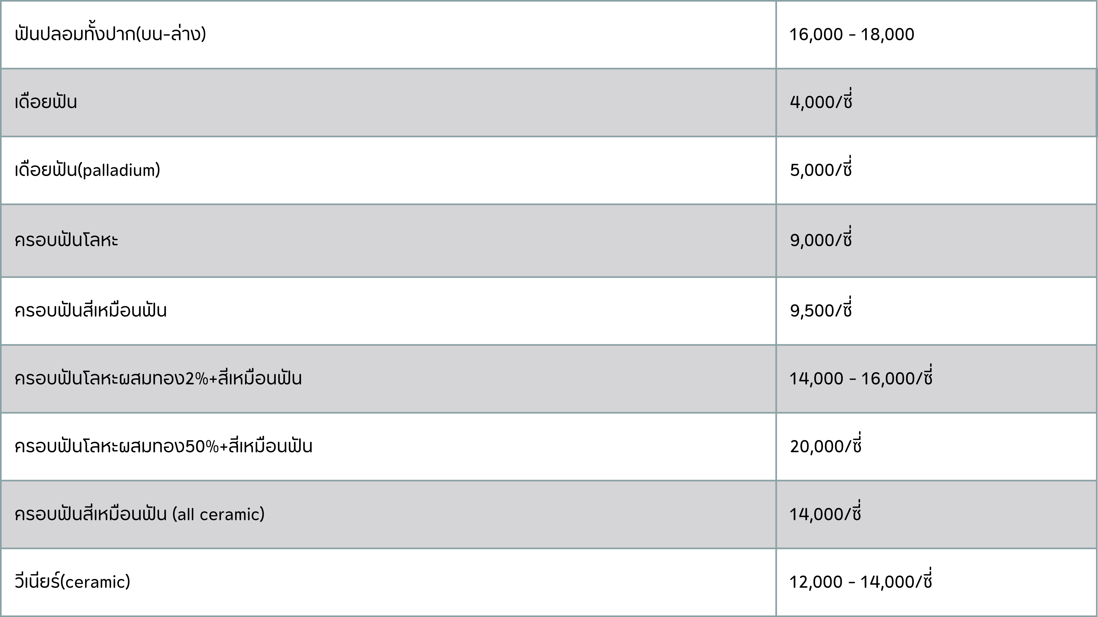Image resolution: width=1098 pixels, height=617 pixels.
Task: Click the วีเนียร์(ceramic) row label
Action: 73,582
